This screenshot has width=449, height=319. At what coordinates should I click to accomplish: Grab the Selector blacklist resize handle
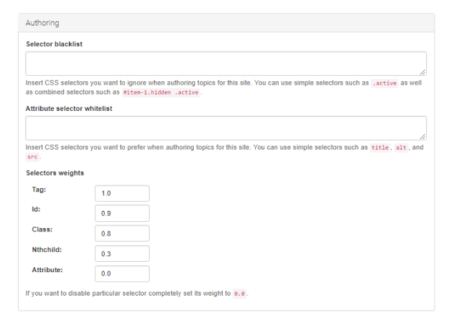click(422, 72)
